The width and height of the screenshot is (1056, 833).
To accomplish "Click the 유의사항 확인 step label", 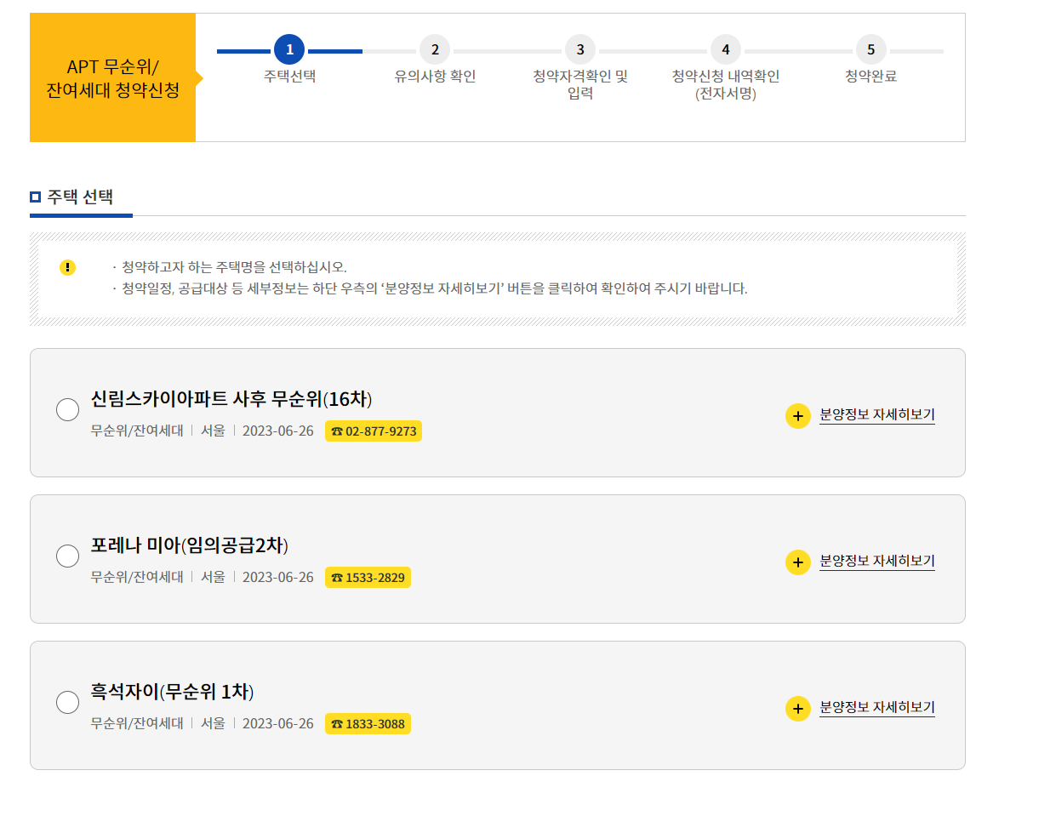I will (435, 77).
